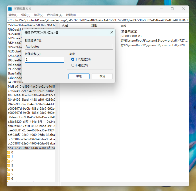The height and width of the screenshot is (191, 196).
Task: Cancel the dialog with 取消 button
Action: click(x=102, y=76)
